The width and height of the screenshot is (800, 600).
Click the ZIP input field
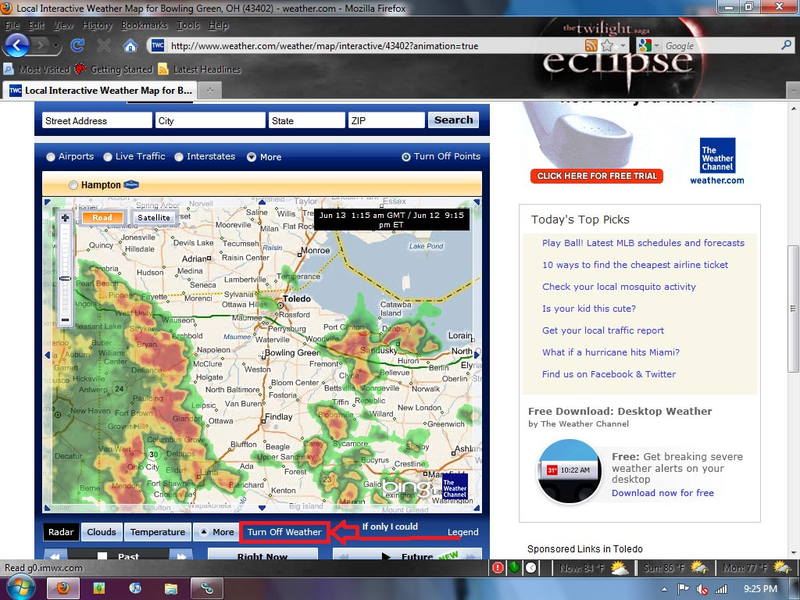tap(386, 120)
